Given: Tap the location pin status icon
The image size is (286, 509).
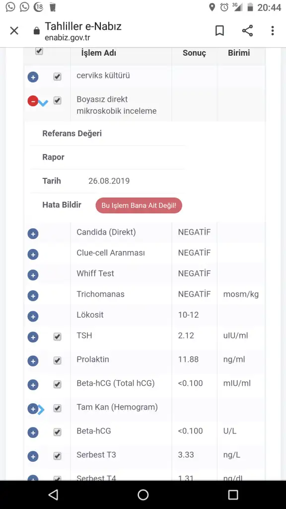Looking at the screenshot, I should pos(212,7).
